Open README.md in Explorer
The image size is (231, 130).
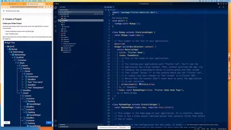point(80,52)
